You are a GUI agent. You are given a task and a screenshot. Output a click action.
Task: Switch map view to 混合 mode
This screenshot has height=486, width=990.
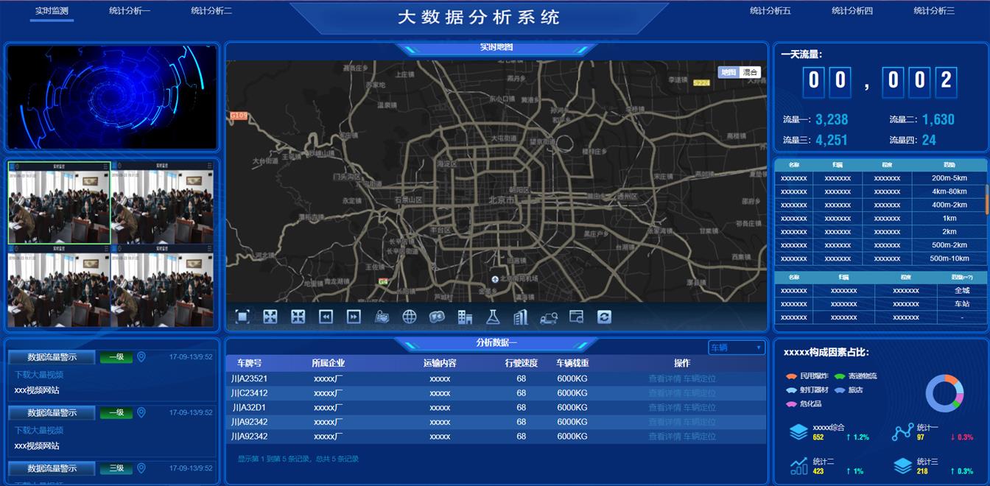click(x=750, y=72)
